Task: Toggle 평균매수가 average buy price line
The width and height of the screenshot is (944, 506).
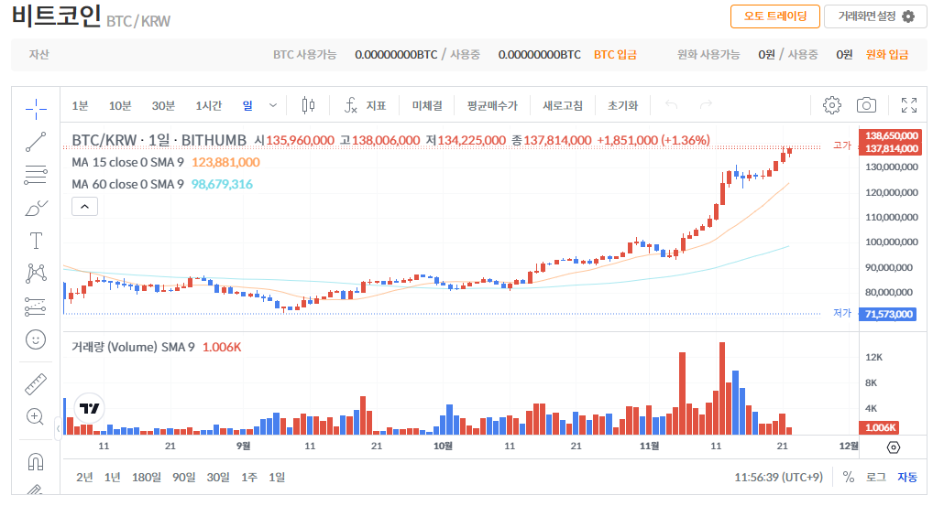Action: click(492, 106)
